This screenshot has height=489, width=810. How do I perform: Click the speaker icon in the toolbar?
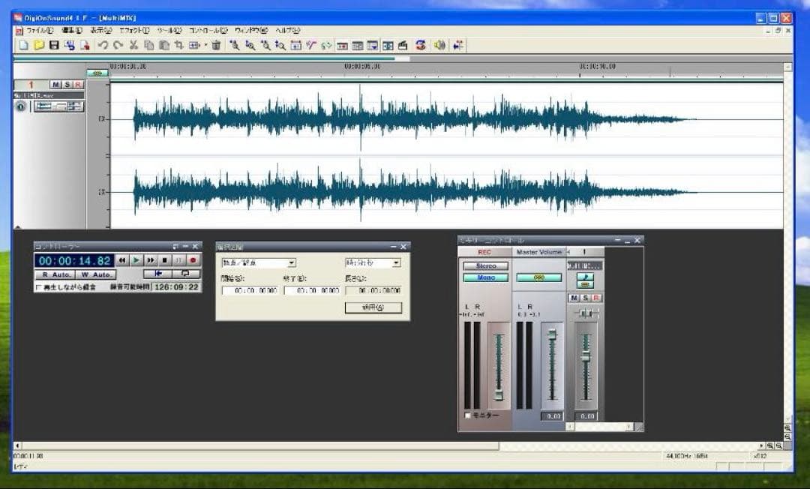click(x=439, y=46)
